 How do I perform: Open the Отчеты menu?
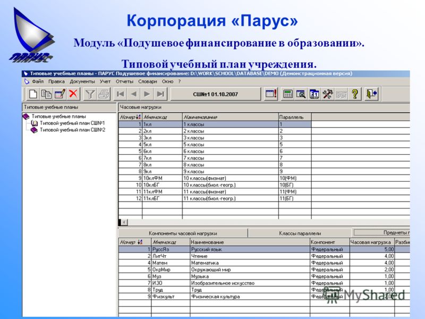[x=124, y=81]
